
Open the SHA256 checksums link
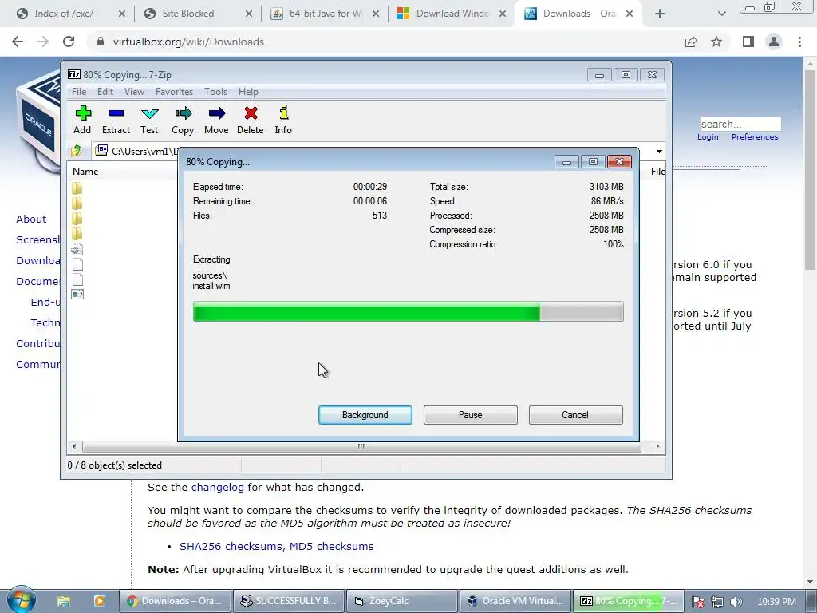pos(232,546)
